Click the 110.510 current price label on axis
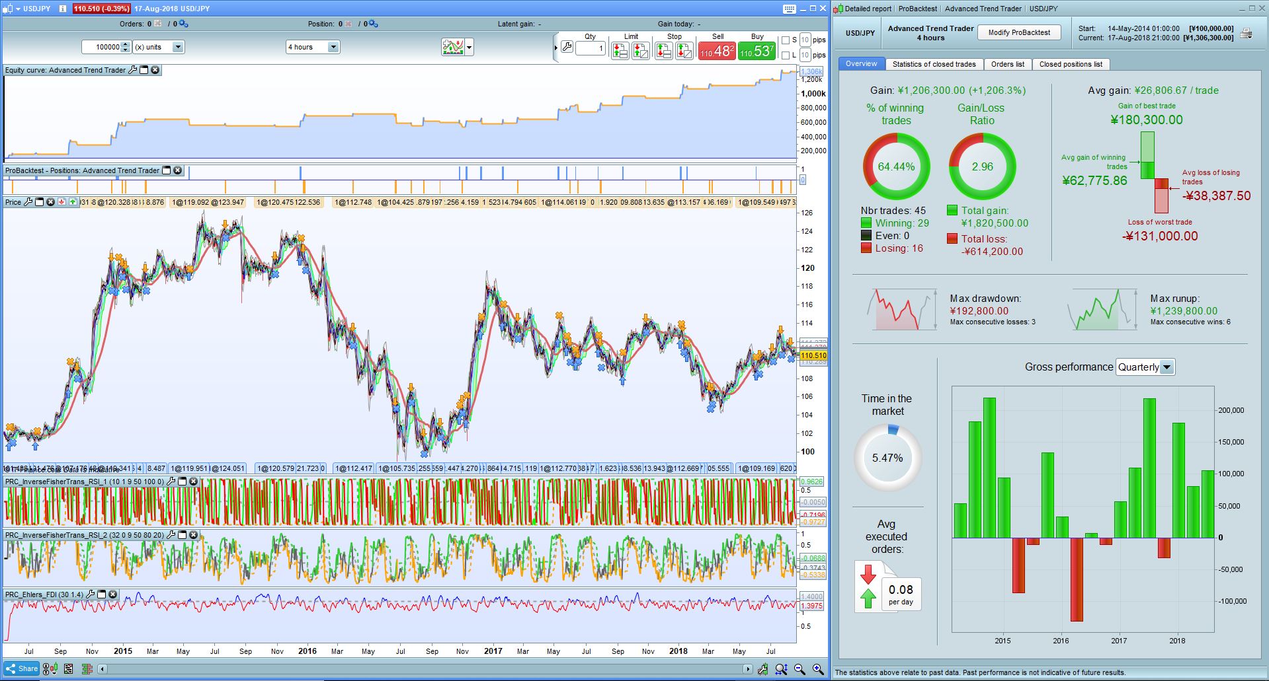 pyautogui.click(x=813, y=355)
